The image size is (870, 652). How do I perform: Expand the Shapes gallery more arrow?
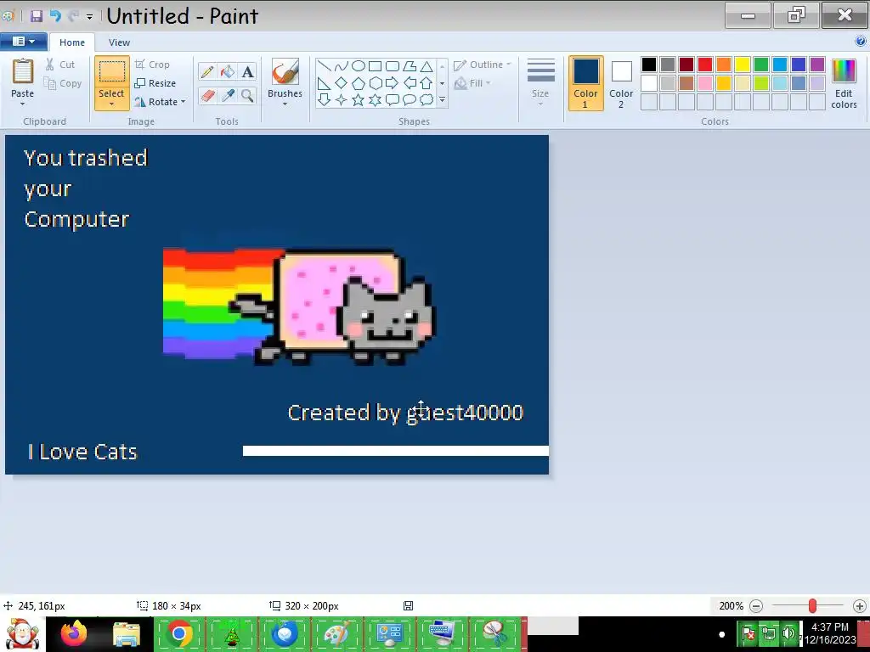(x=442, y=100)
